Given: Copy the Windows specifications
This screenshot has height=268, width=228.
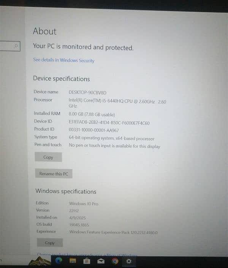Looking at the screenshot, I should [x=50, y=243].
